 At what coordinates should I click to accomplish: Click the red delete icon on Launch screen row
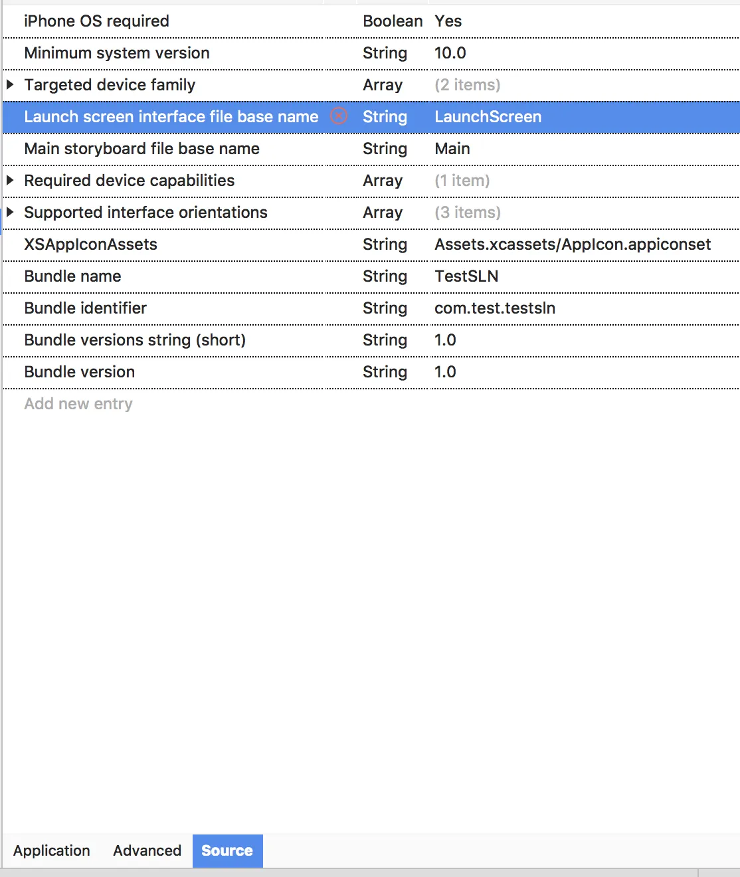pyautogui.click(x=339, y=117)
